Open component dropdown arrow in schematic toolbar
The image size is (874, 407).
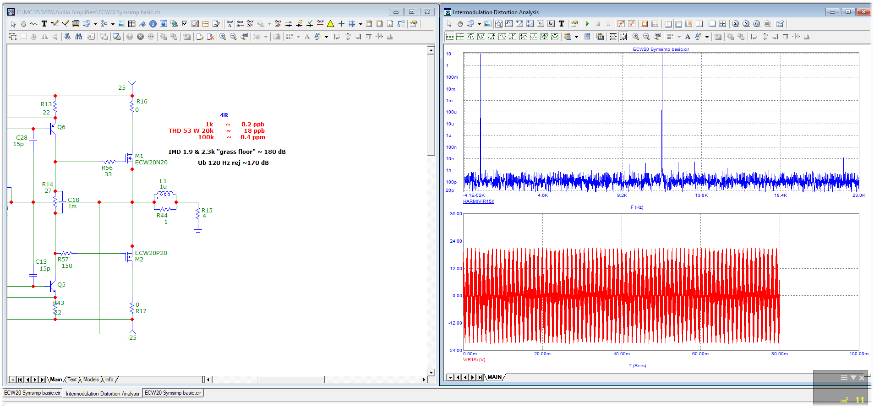click(95, 24)
